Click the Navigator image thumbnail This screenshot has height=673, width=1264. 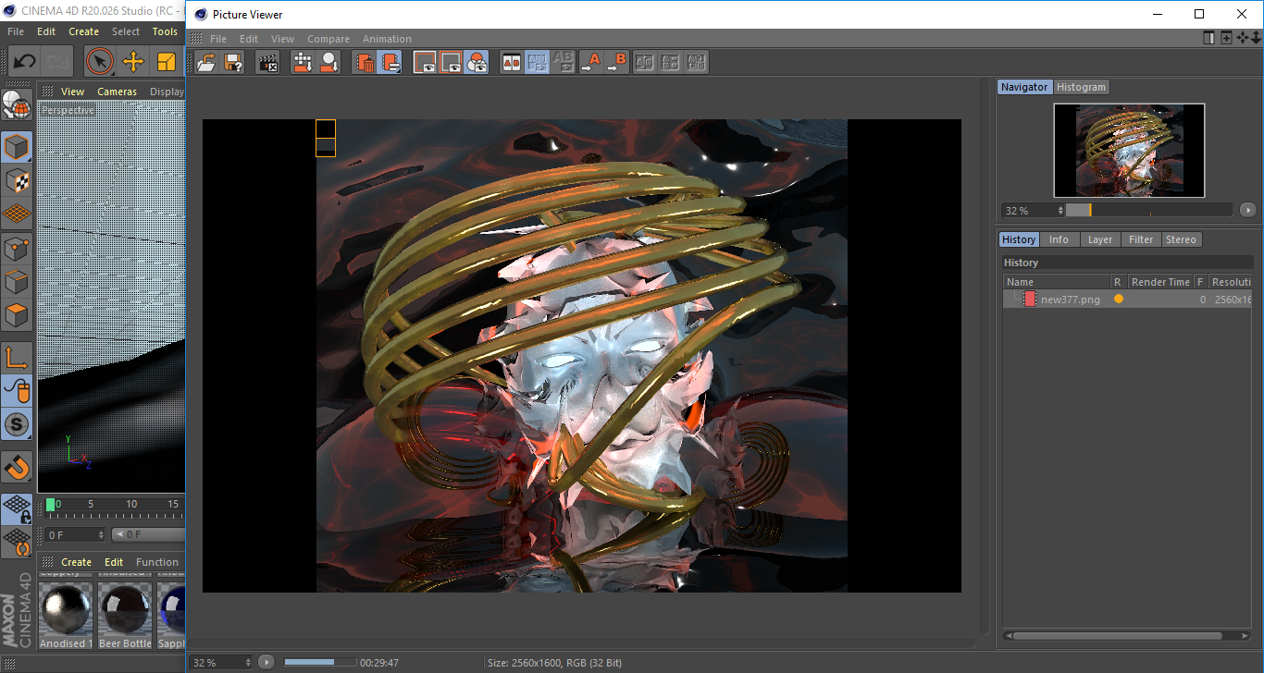[x=1129, y=150]
